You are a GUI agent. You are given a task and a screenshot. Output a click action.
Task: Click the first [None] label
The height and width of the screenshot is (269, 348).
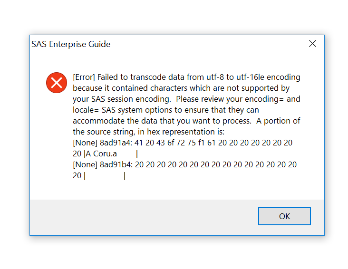(x=85, y=143)
